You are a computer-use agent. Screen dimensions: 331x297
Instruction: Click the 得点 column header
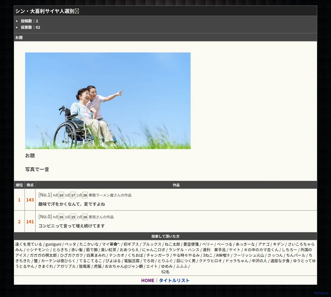pyautogui.click(x=30, y=185)
